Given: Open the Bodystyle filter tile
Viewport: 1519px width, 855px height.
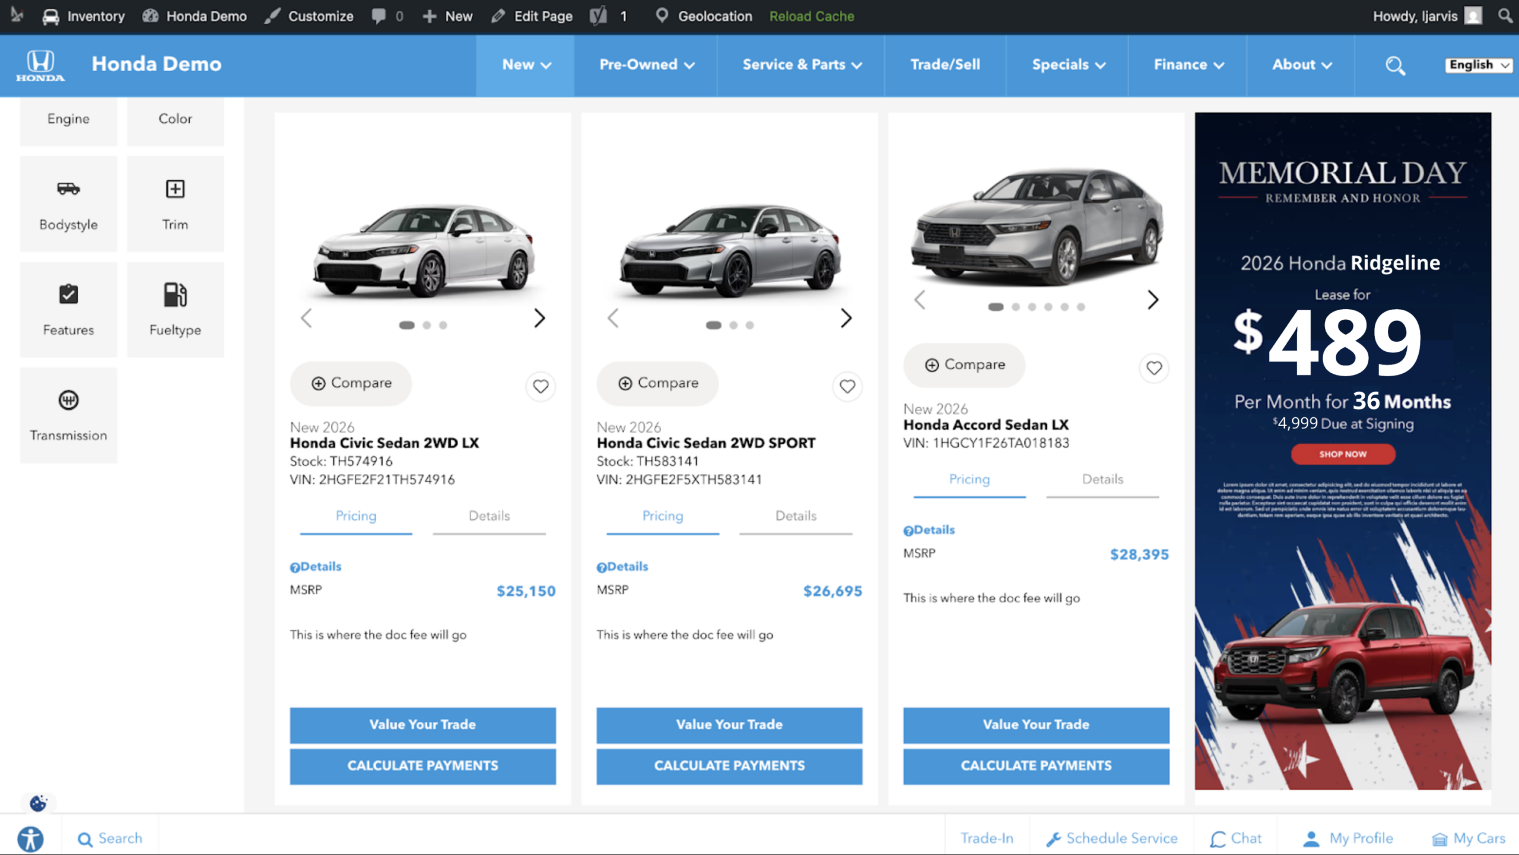Looking at the screenshot, I should (68, 204).
